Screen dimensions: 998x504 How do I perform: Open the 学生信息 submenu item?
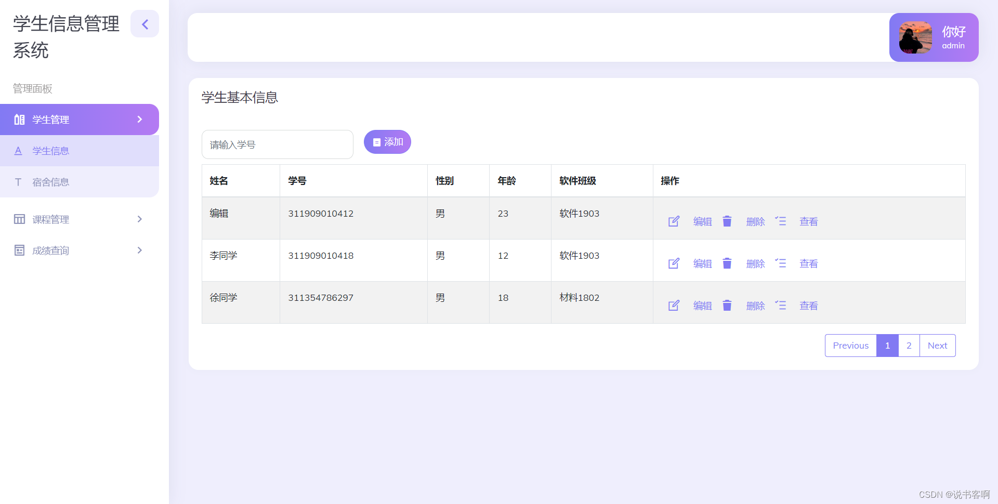point(80,151)
